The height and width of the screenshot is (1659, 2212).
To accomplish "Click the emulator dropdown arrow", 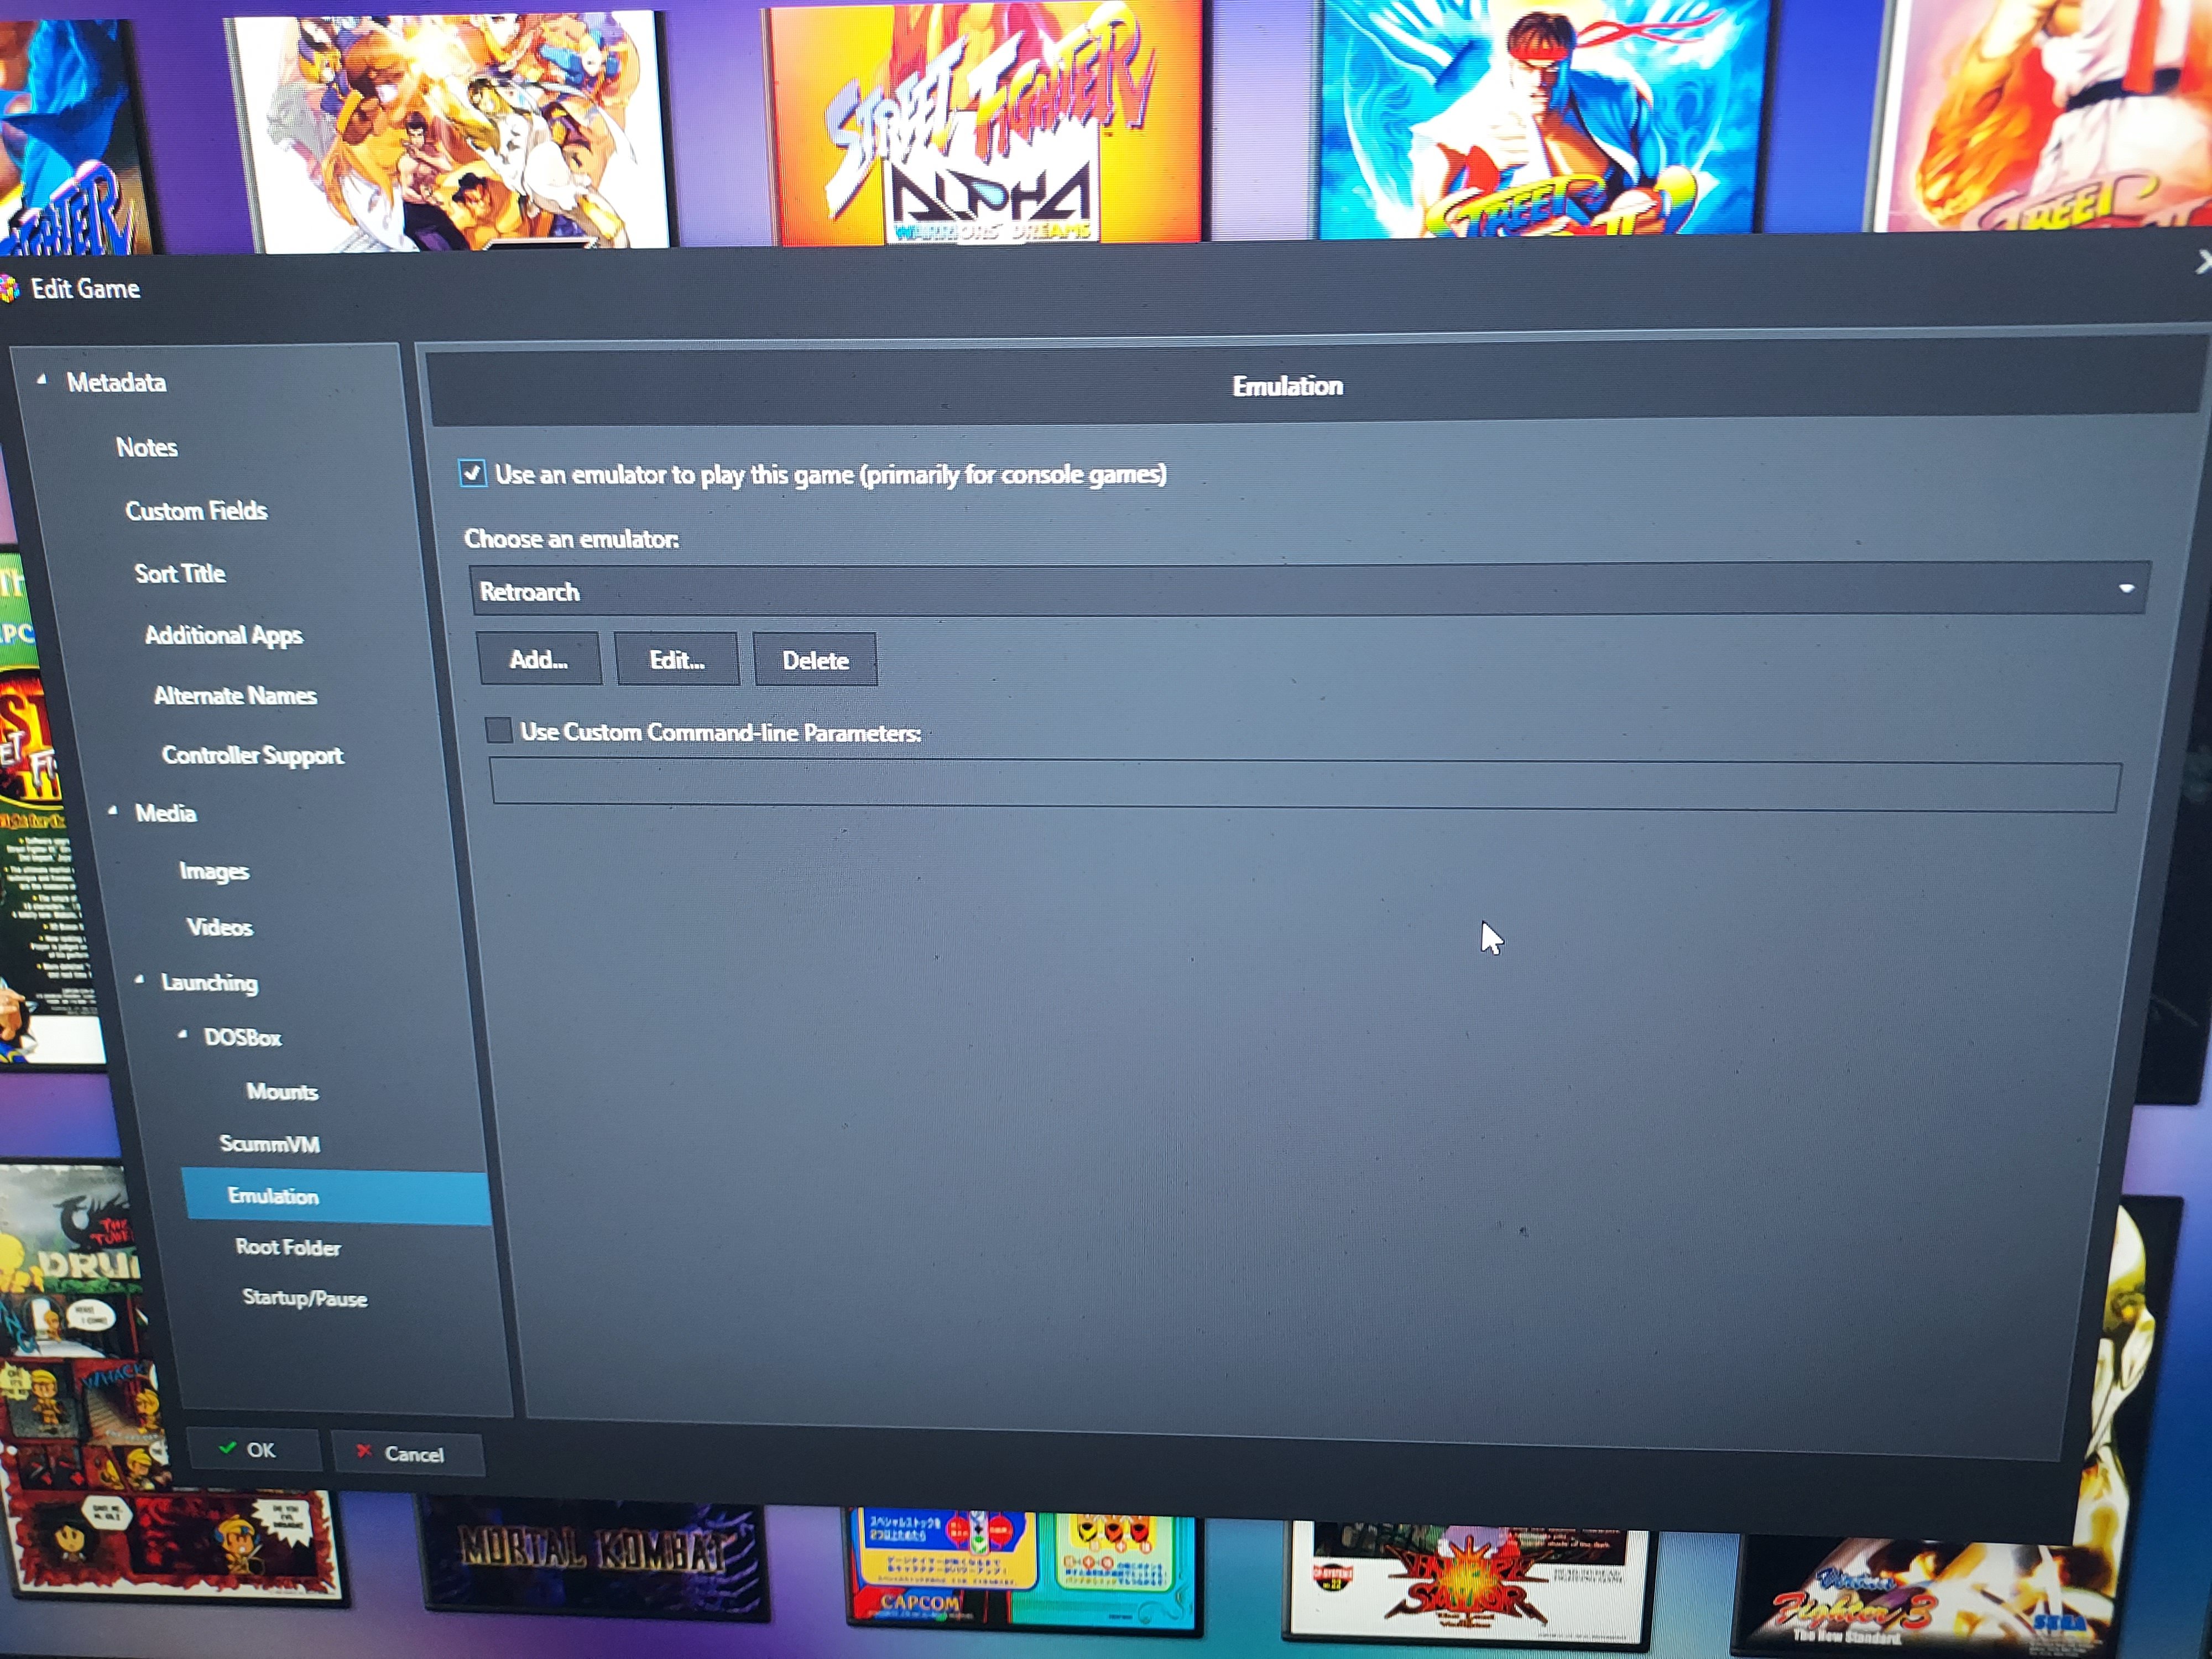I will 2126,589.
